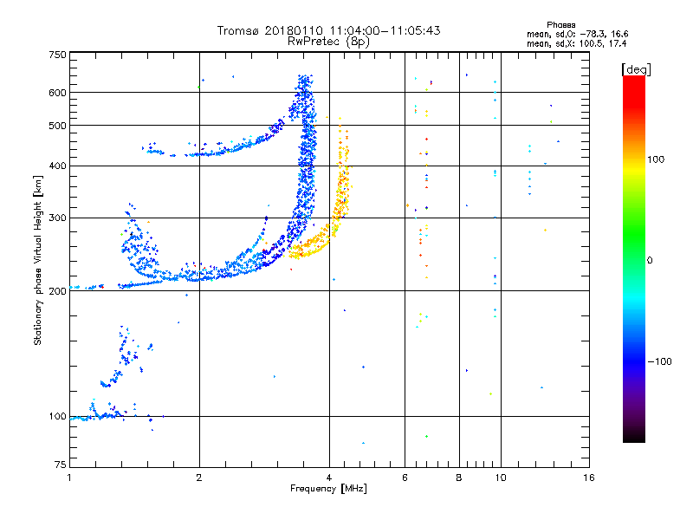Screen dimensions: 693x520
Task: Click the colorbar tick label '100'
Action: pyautogui.click(x=656, y=159)
